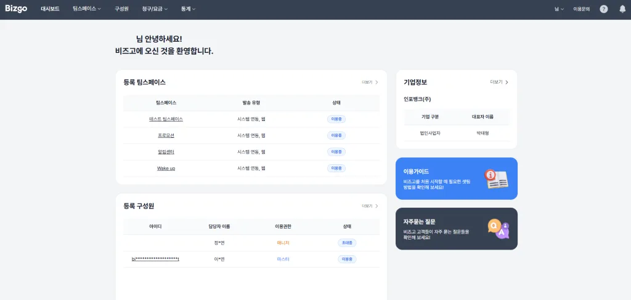Click the 법인사업자 cell
This screenshot has height=300, width=631.
coord(429,133)
